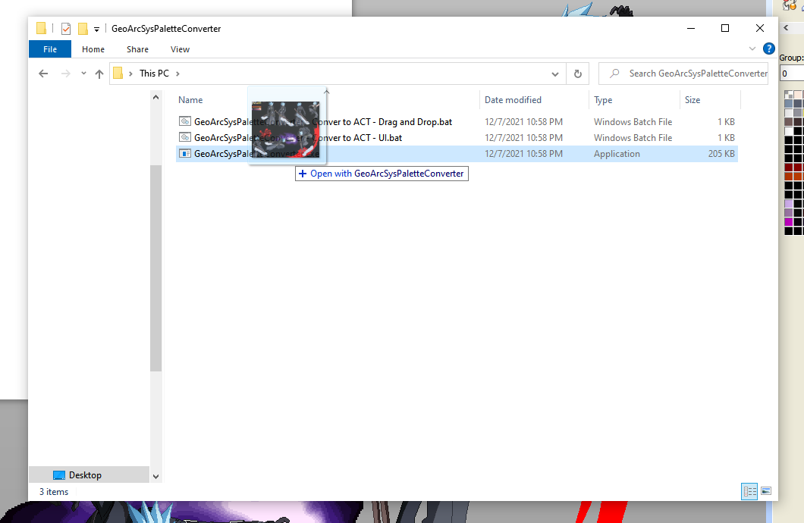Open Explorer Help icon
Screen dimensions: 804x523
(x=768, y=49)
